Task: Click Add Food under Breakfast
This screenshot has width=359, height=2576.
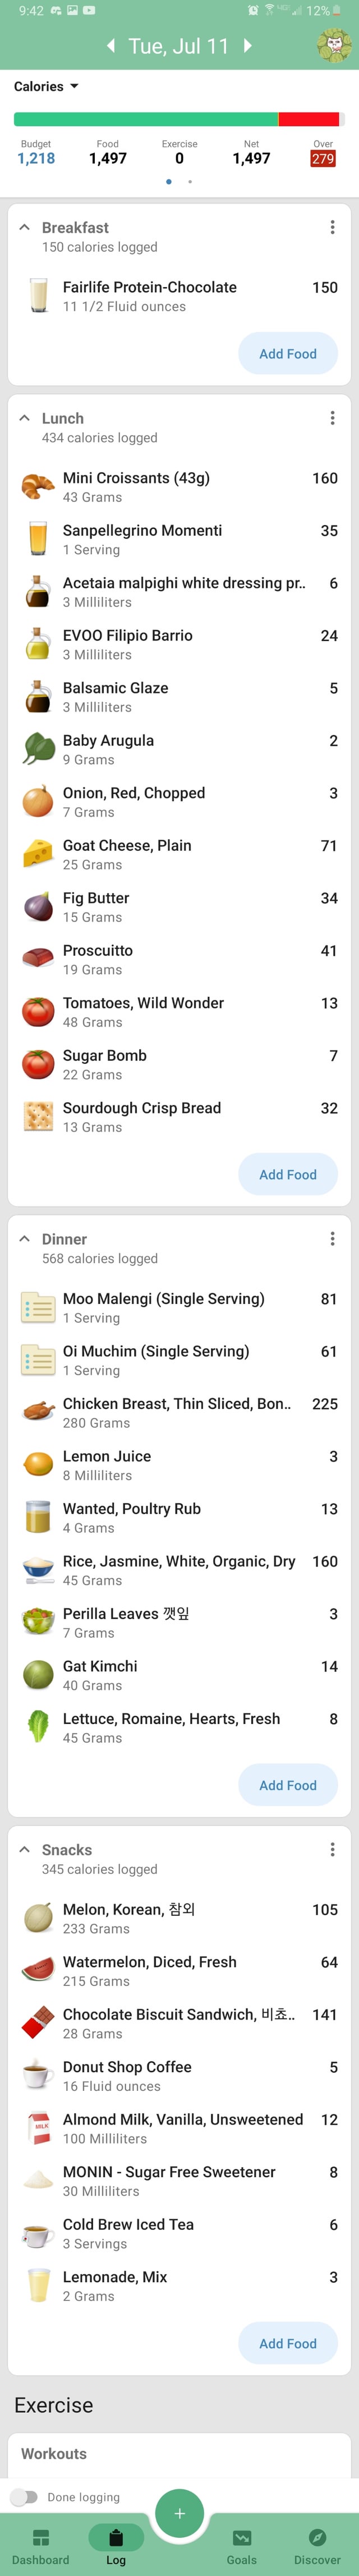Action: pos(288,354)
